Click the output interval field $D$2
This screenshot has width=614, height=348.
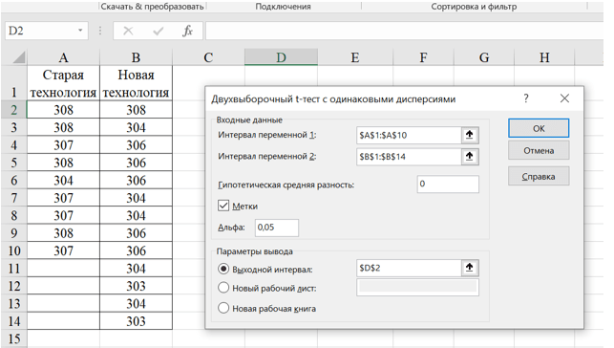click(409, 268)
